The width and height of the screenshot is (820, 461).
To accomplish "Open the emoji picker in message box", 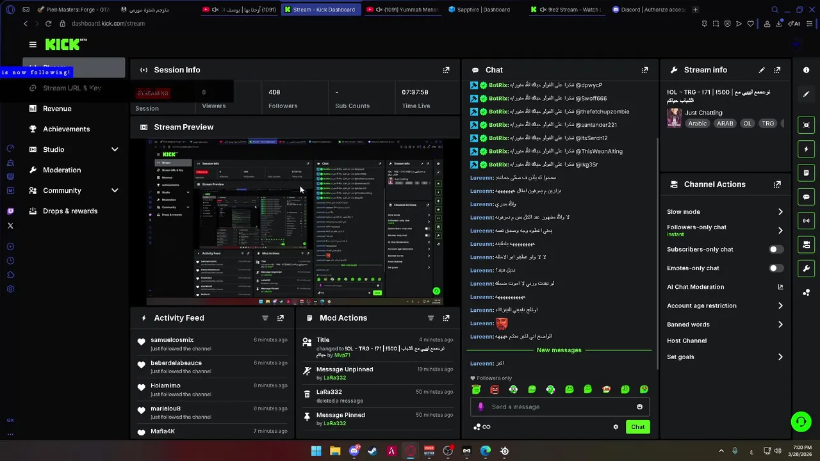I will 639,407.
